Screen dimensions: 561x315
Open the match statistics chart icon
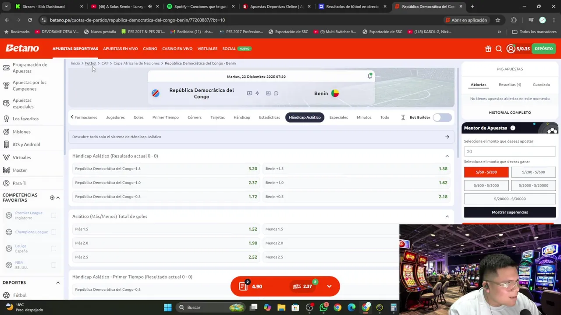coord(268,93)
